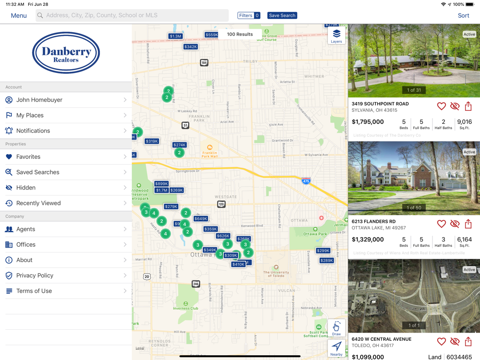This screenshot has width=480, height=360.
Task: Click the John Homebuyer profile icon
Action: pyautogui.click(x=9, y=100)
